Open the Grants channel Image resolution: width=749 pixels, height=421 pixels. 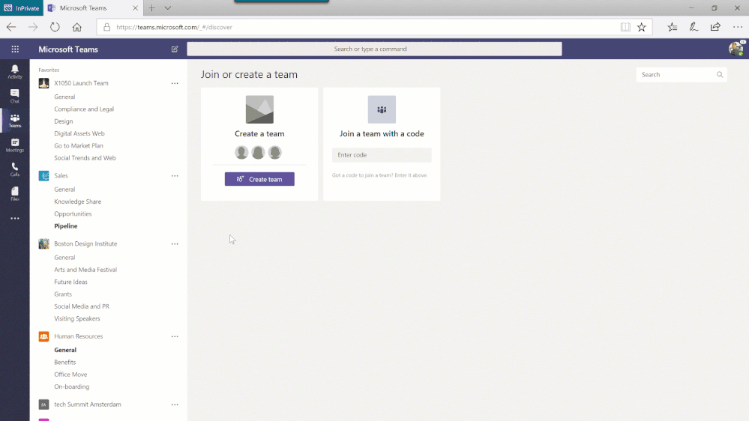pyautogui.click(x=63, y=294)
